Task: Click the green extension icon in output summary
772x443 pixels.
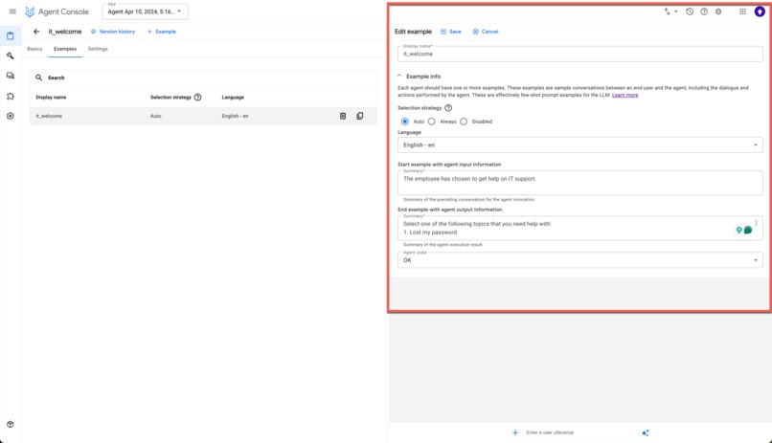Action: 748,230
